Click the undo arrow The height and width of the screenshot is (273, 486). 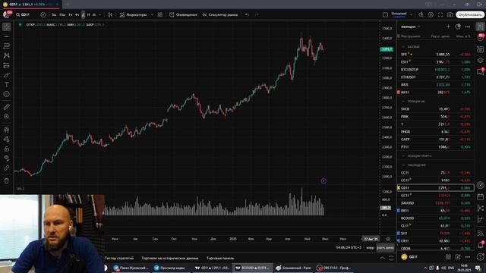pyautogui.click(x=247, y=14)
